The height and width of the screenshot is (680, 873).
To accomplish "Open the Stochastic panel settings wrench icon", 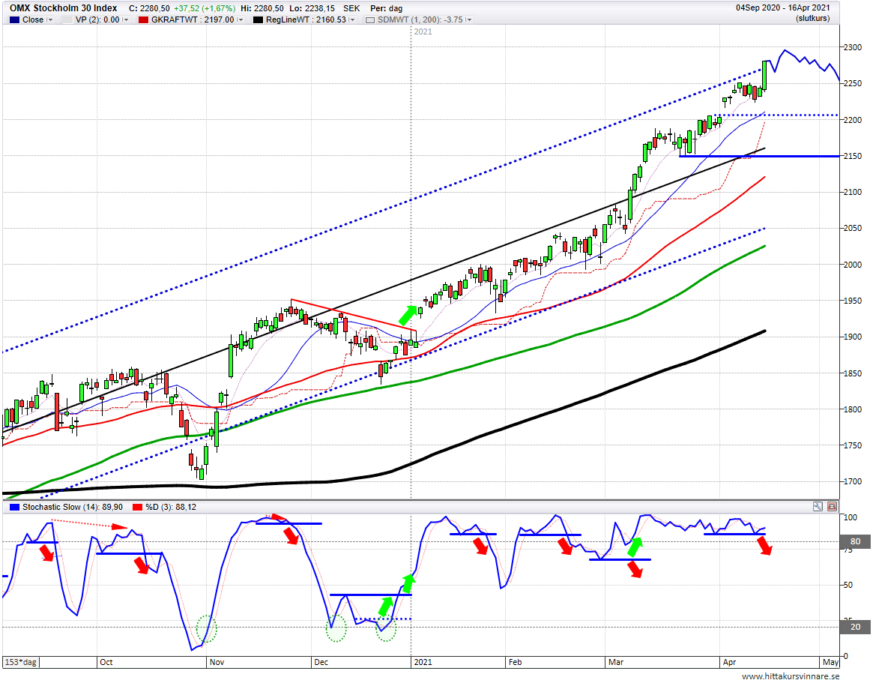I will coord(818,507).
